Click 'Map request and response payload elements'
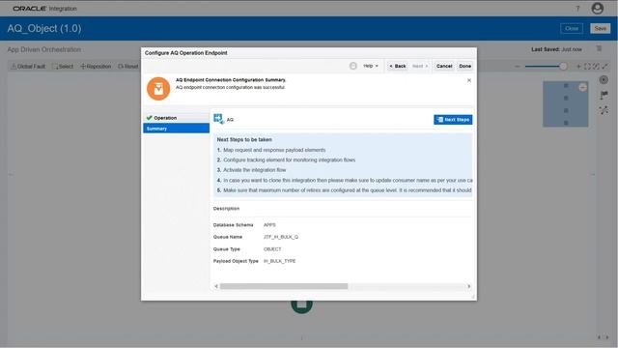The height and width of the screenshot is (348, 618). pyautogui.click(x=274, y=150)
